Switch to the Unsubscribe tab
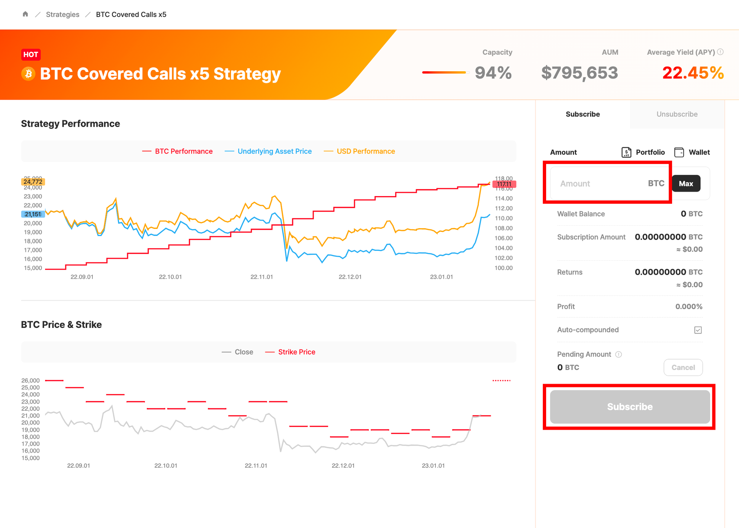 677,114
